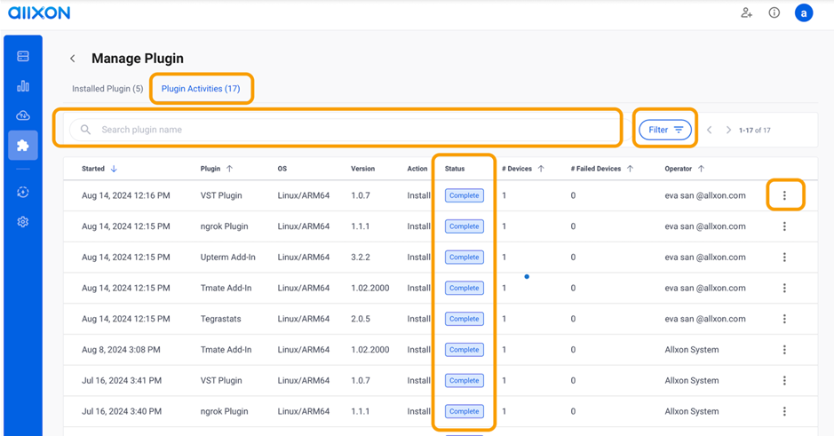The image size is (834, 436).
Task: Select the puzzle piece plugin icon
Action: click(23, 146)
